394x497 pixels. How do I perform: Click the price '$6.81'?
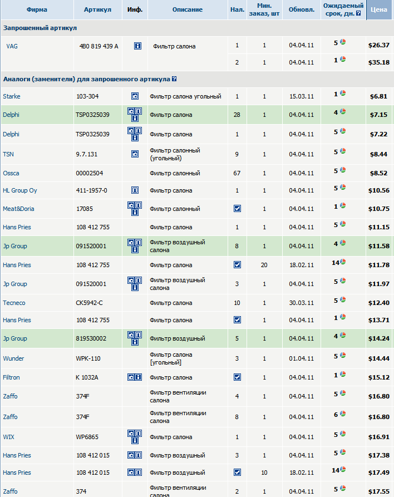[378, 96]
